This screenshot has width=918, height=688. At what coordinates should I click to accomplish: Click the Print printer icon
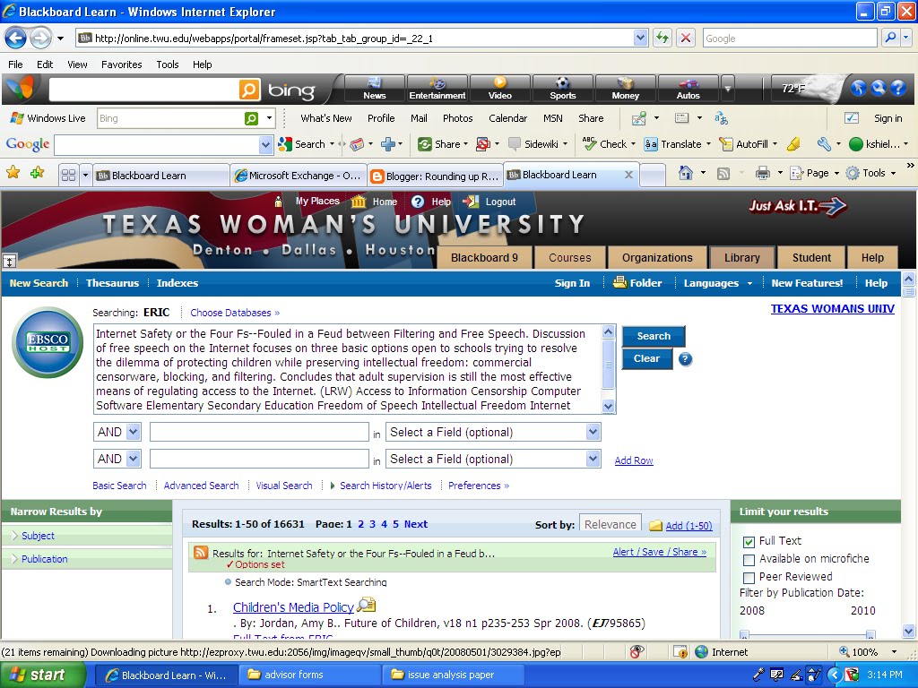762,173
